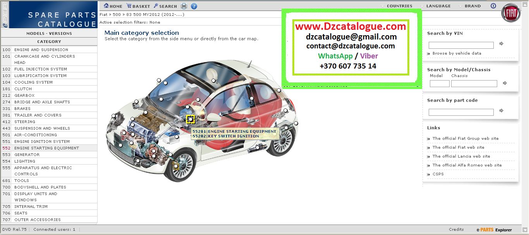529x235 pixels.
Task: Choose category 331 Brakes
Action: [49, 109]
